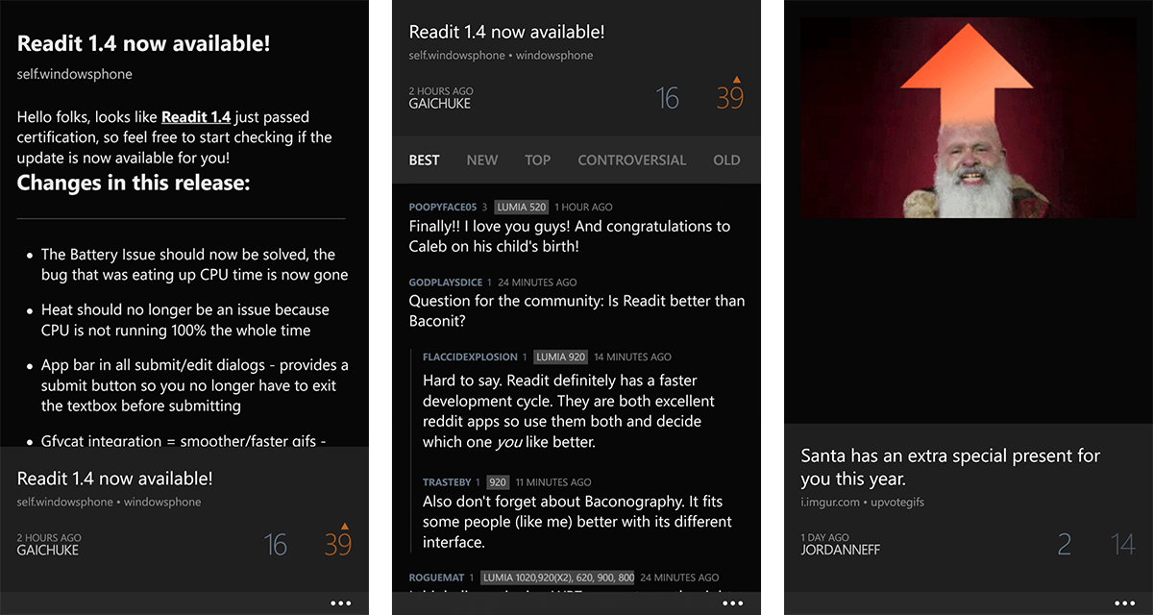The image size is (1153, 615).
Task: Switch to the OLD sorting tab
Action: point(727,160)
